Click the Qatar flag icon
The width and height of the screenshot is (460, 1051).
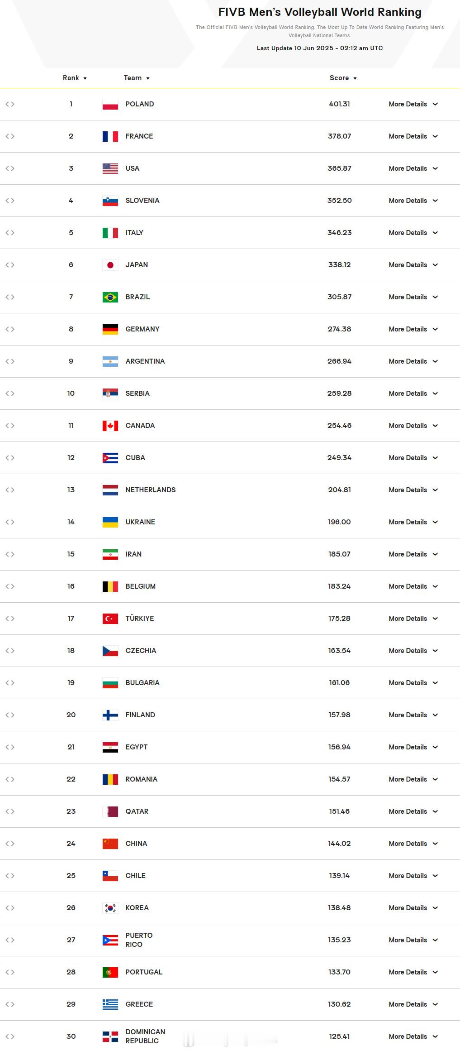110,811
